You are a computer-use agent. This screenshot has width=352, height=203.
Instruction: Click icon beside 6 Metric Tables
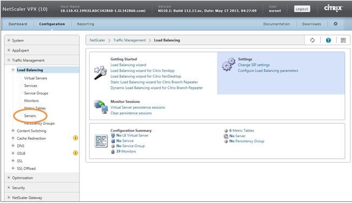[x=226, y=131]
